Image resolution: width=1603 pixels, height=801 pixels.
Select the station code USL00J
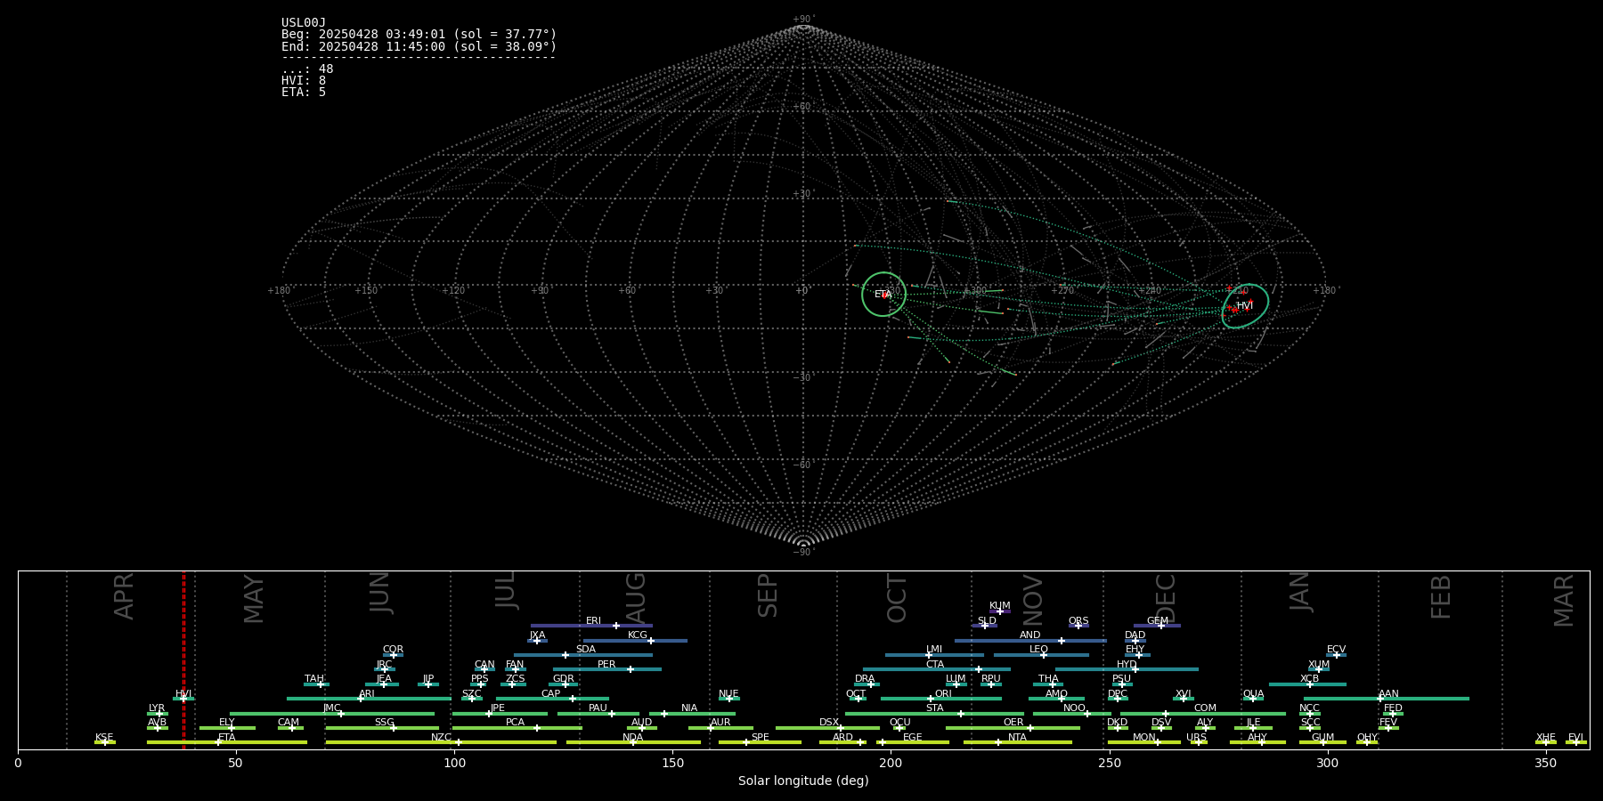[304, 23]
